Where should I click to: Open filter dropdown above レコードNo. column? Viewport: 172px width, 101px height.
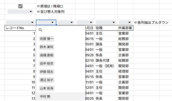tap(20, 22)
